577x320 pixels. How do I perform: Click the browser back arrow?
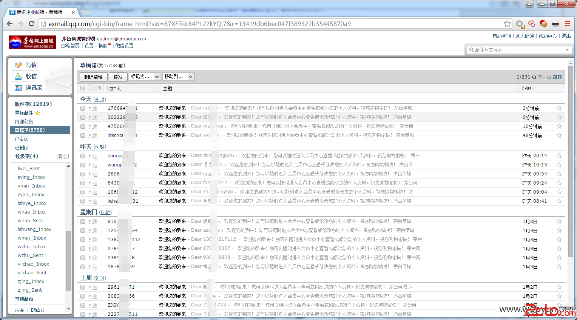point(9,23)
